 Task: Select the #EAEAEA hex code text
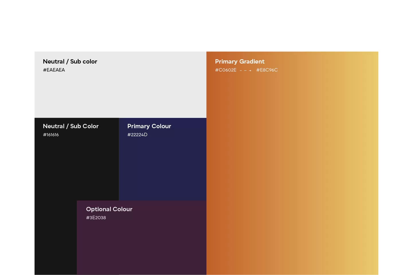point(54,70)
